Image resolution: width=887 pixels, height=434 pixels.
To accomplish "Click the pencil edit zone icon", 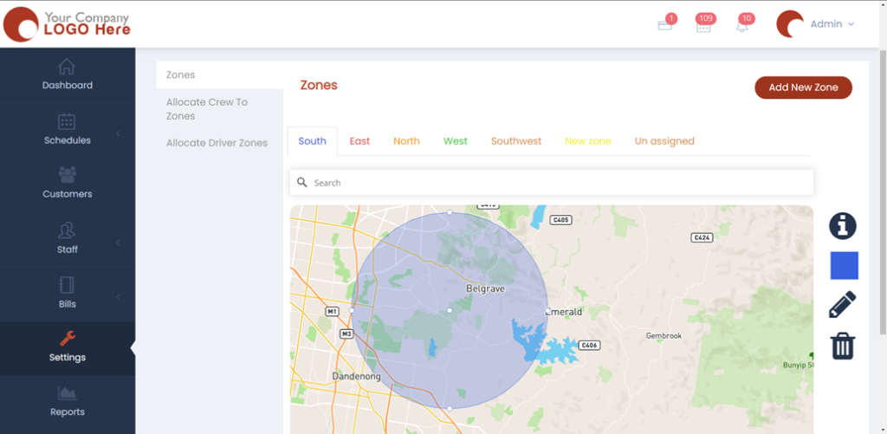I will 842,305.
